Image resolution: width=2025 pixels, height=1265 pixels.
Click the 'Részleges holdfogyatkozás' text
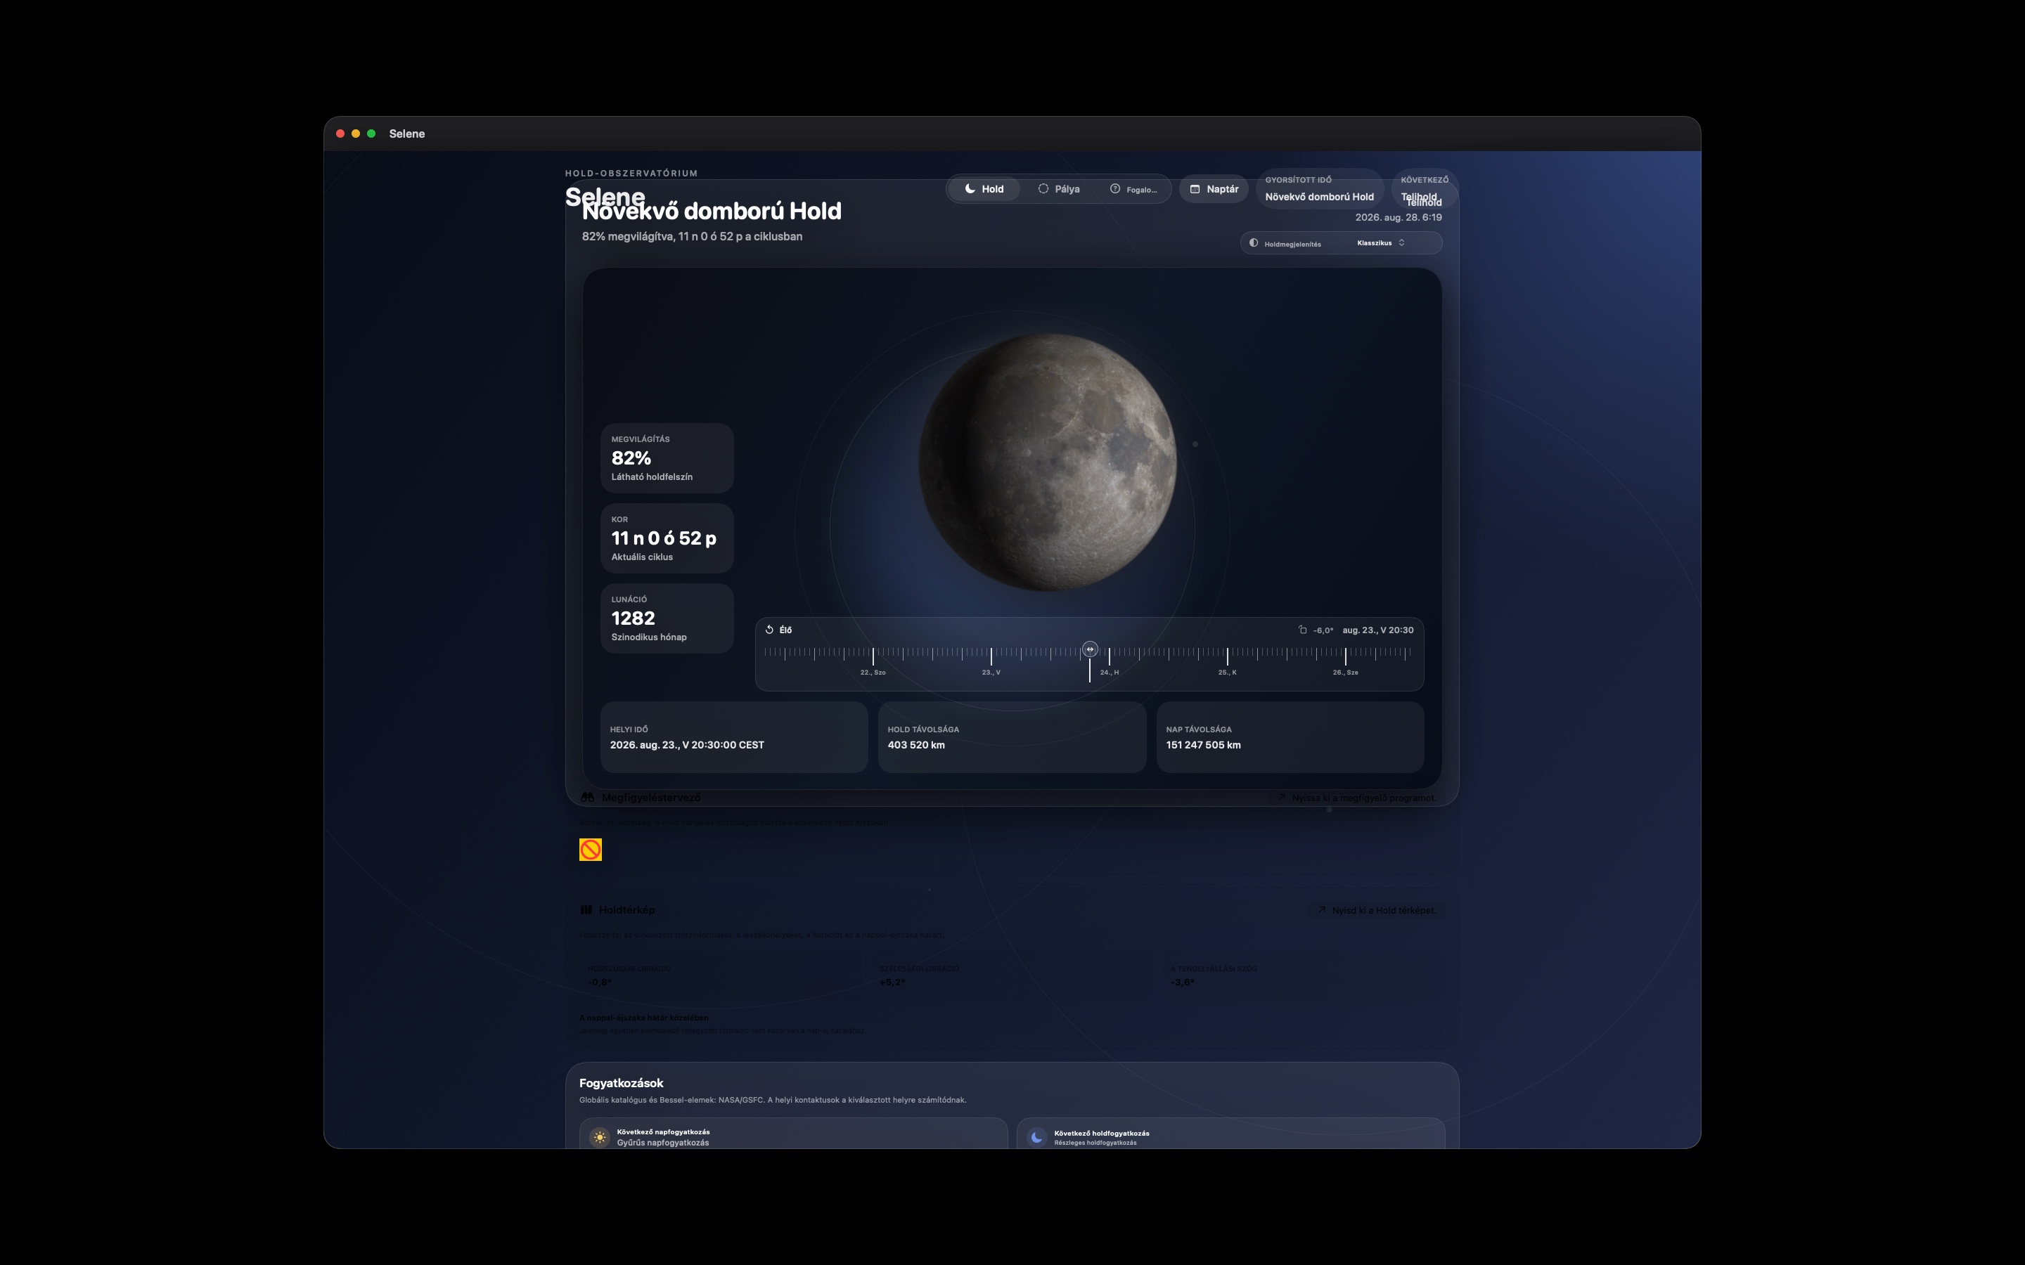click(1095, 1143)
